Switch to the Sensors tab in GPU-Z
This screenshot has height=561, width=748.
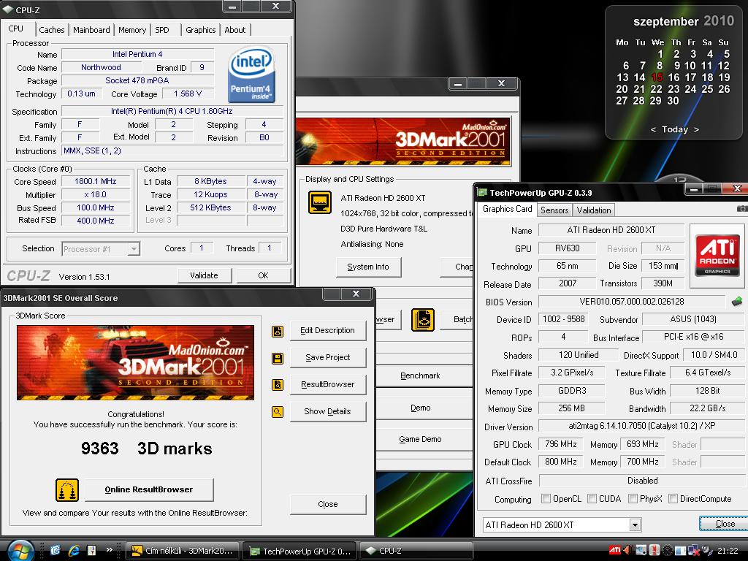[554, 210]
